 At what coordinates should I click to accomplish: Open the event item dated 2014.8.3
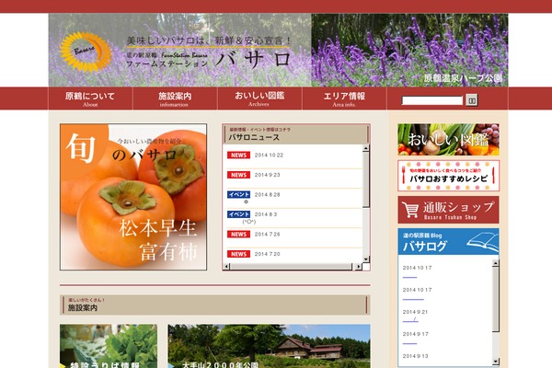pyautogui.click(x=266, y=214)
